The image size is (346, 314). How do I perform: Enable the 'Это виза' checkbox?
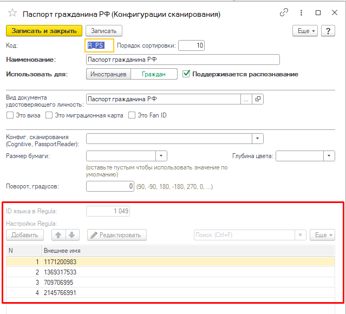click(x=10, y=115)
